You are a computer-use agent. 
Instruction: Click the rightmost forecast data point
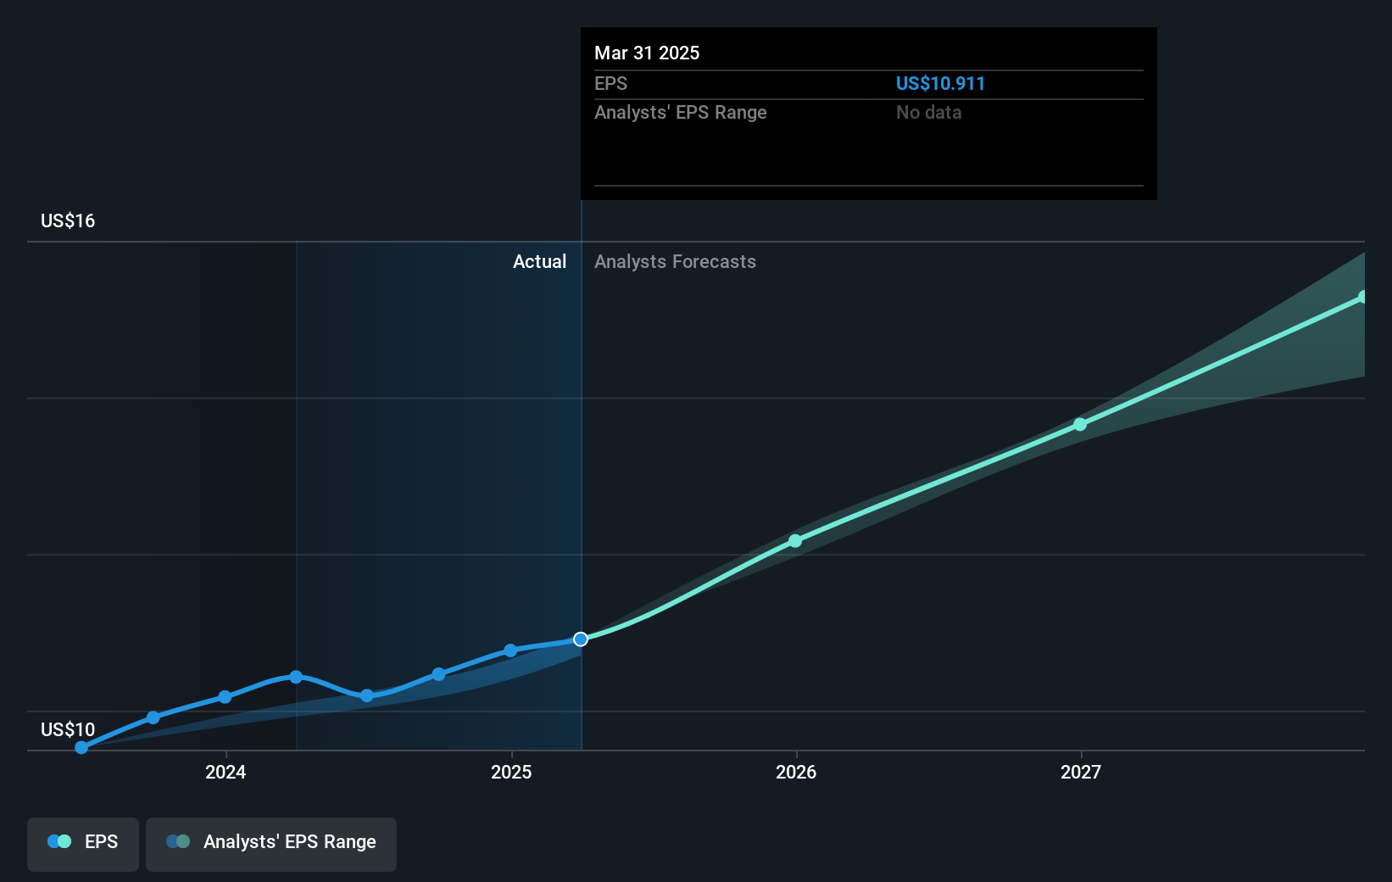tap(1361, 297)
